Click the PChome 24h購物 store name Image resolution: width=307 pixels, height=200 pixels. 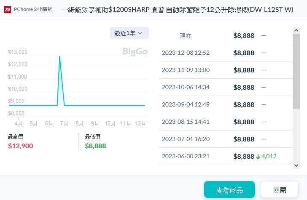(x=33, y=9)
